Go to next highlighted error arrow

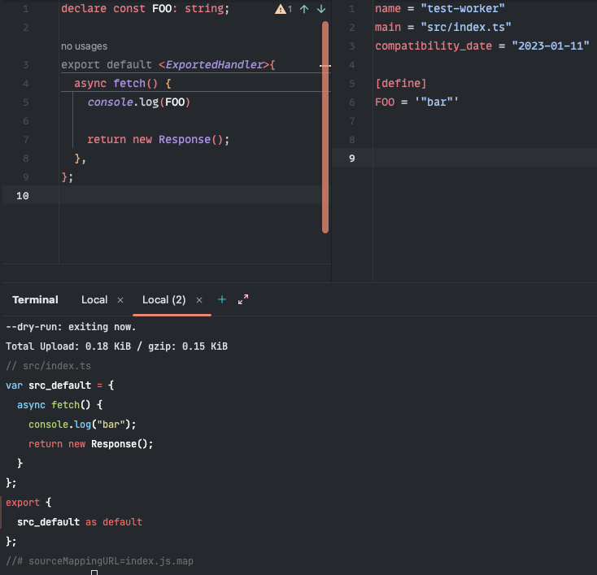click(x=321, y=9)
